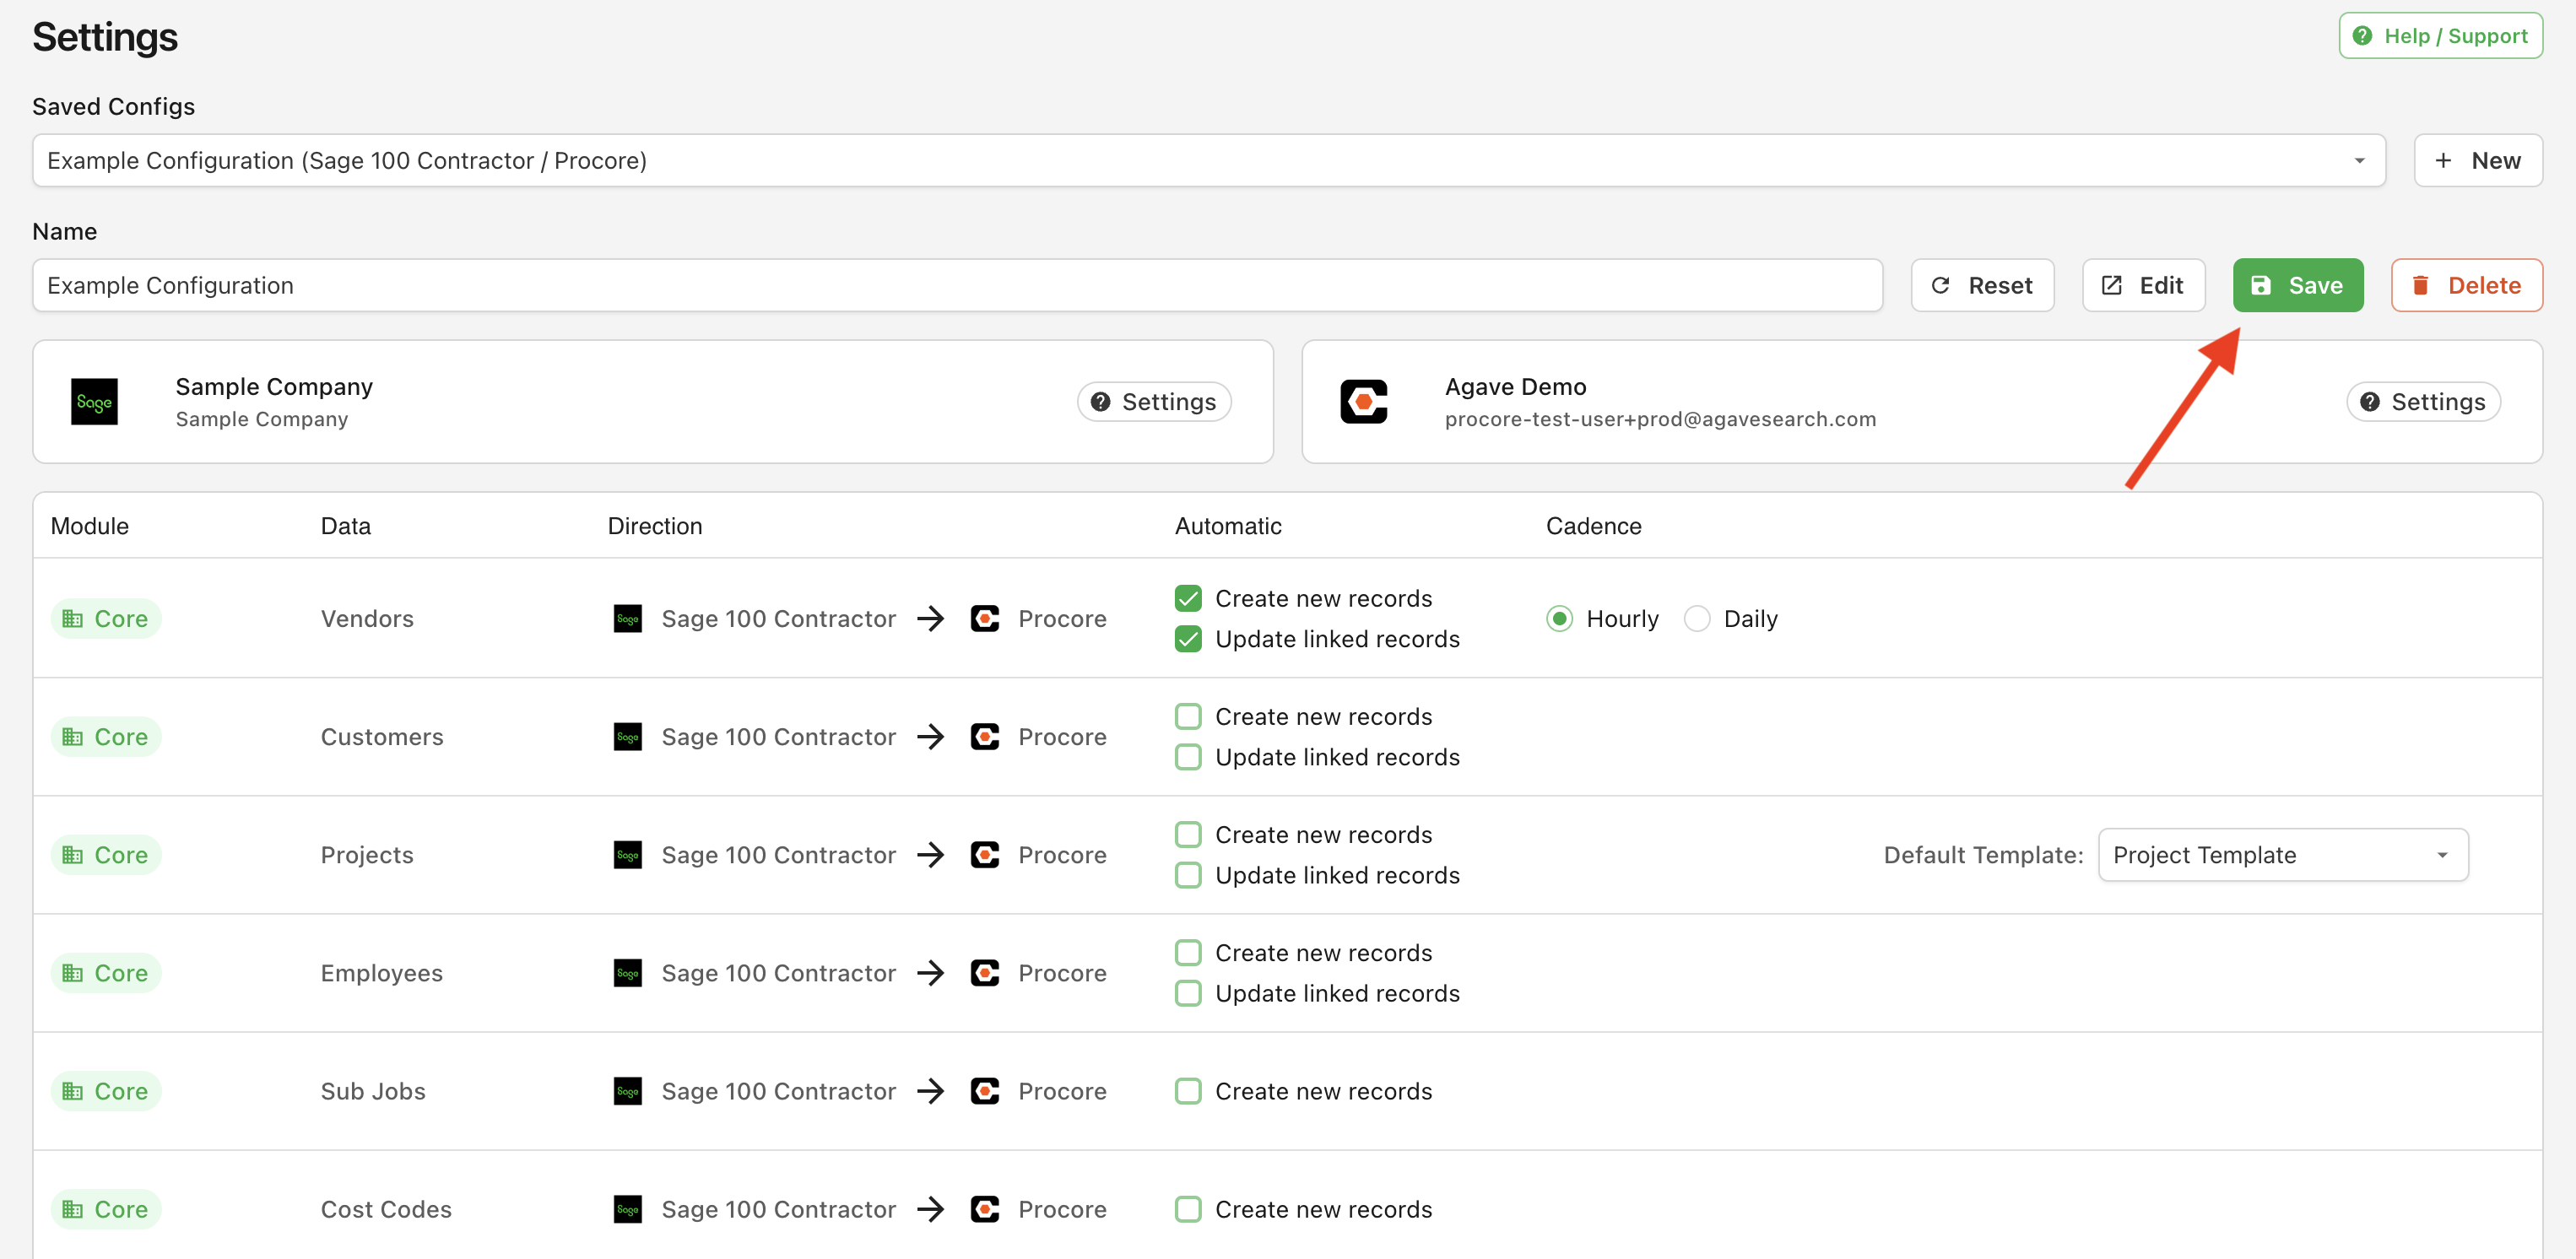This screenshot has height=1259, width=2576.
Task: Click the direction arrow in Sub Jobs row
Action: point(931,1090)
